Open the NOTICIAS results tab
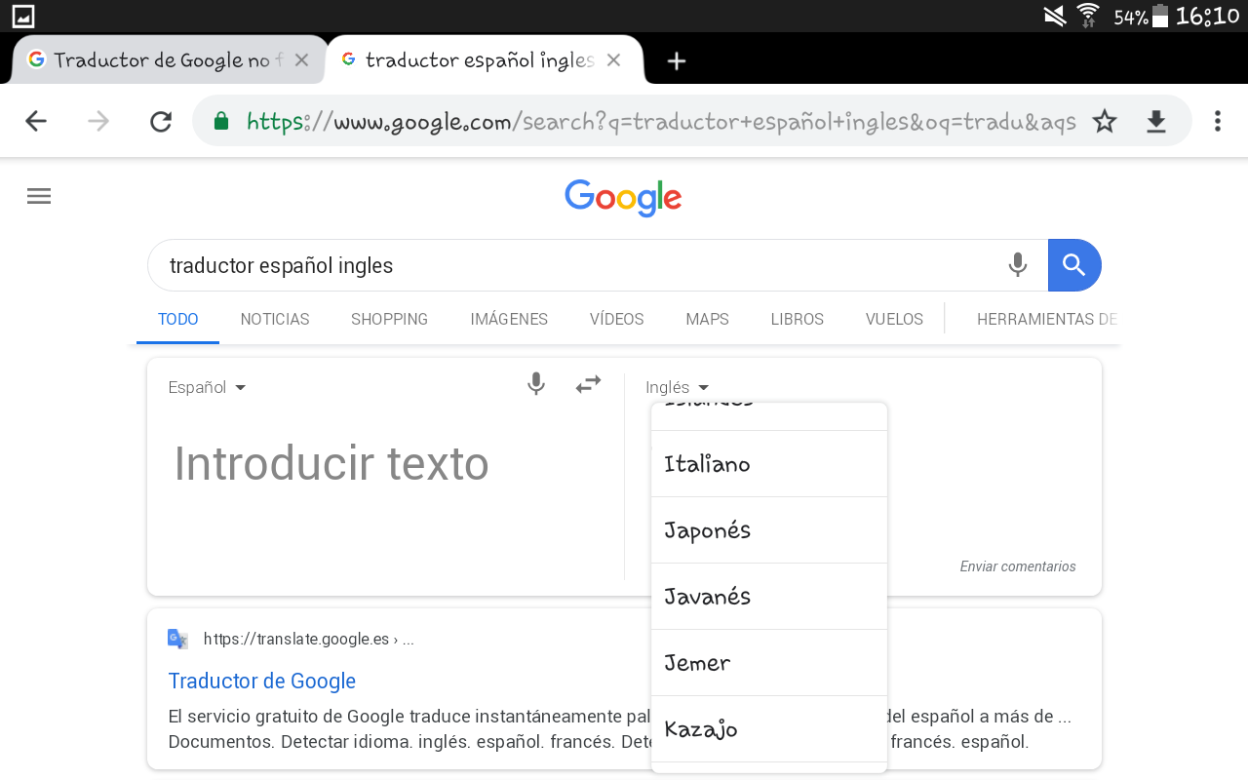Image resolution: width=1248 pixels, height=780 pixels. tap(275, 319)
